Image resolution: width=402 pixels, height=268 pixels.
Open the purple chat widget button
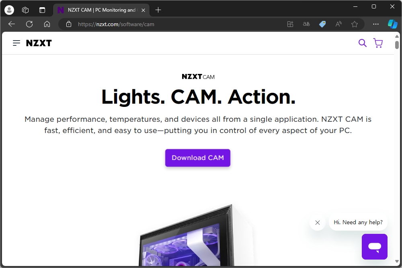coord(375,246)
